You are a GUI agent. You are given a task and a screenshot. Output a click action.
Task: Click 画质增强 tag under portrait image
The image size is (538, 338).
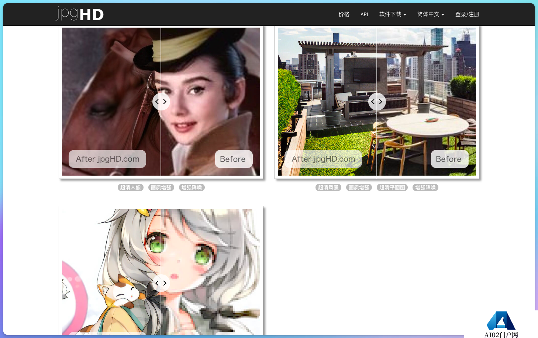click(161, 187)
